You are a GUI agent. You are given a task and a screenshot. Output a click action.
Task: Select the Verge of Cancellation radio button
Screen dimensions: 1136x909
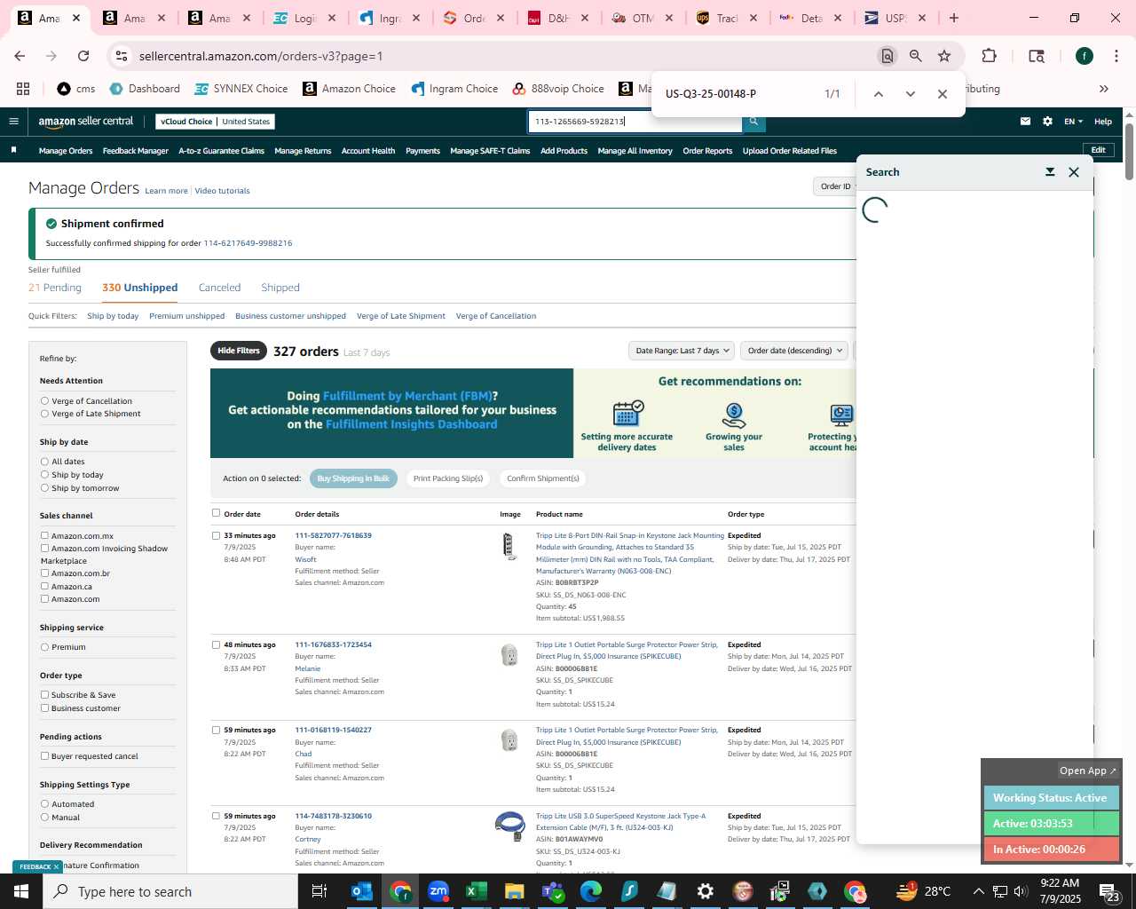pos(44,401)
